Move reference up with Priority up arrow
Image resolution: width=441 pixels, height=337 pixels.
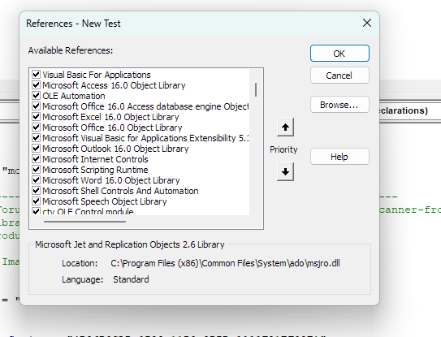(285, 127)
